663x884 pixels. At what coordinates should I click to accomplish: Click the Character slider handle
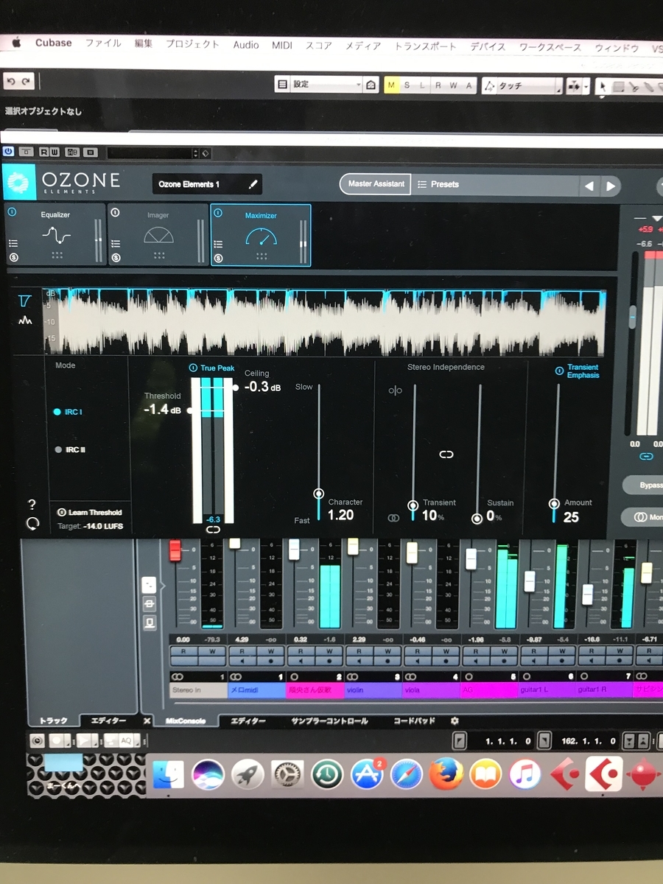click(x=319, y=494)
